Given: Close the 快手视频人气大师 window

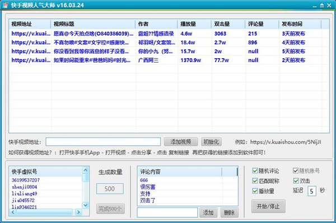Looking at the screenshot, I should 329,6.
